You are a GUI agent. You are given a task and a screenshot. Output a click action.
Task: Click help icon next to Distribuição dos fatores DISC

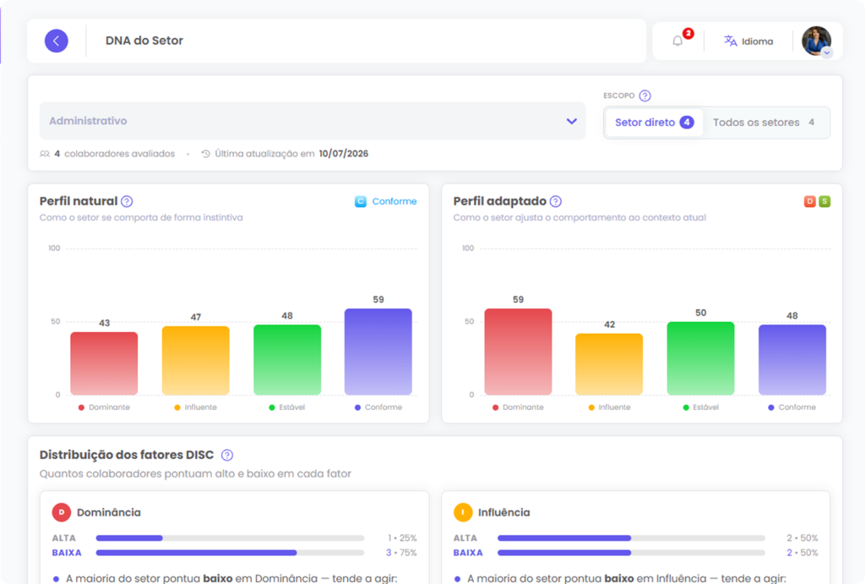point(227,456)
